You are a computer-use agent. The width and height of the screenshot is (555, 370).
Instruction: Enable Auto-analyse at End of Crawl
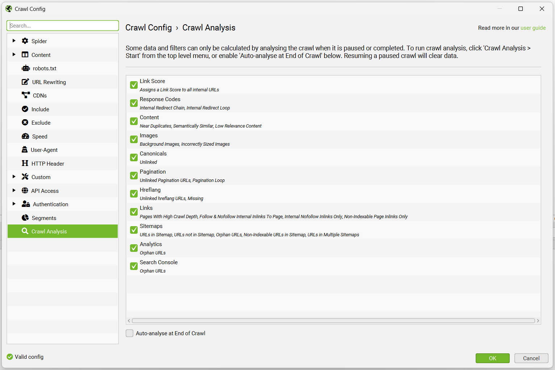click(129, 333)
